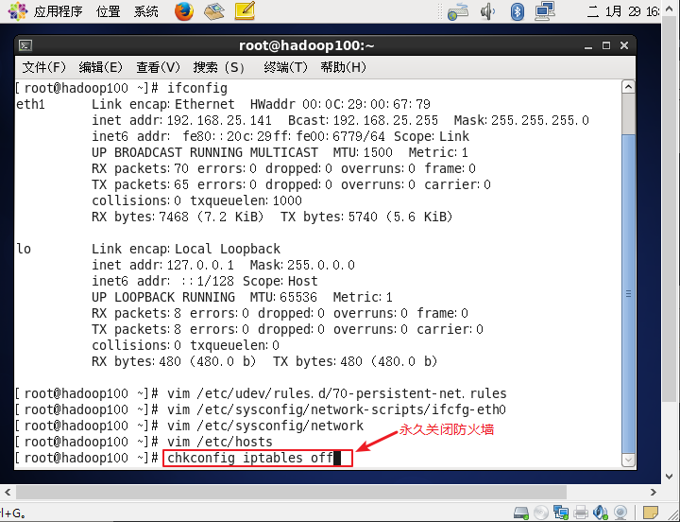The height and width of the screenshot is (522, 680).
Task: Open the volume control speaker icon
Action: pyautogui.click(x=488, y=11)
